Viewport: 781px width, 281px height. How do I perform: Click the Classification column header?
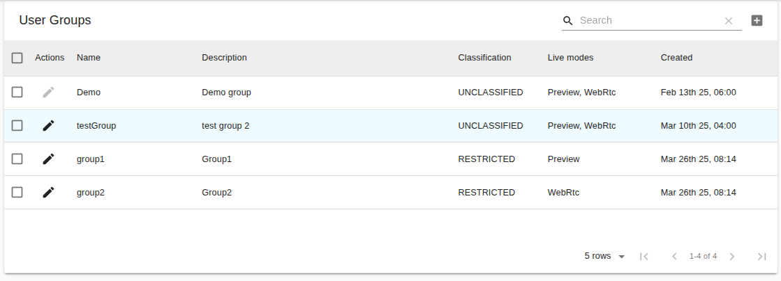pos(484,58)
